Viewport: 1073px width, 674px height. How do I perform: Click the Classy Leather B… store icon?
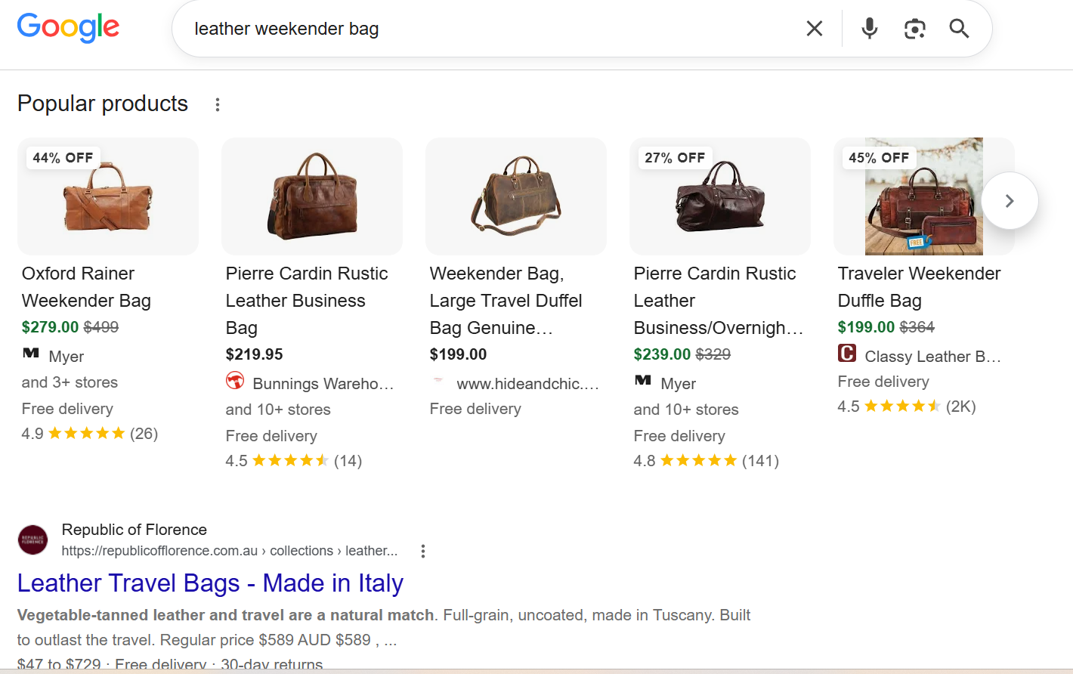click(x=847, y=353)
